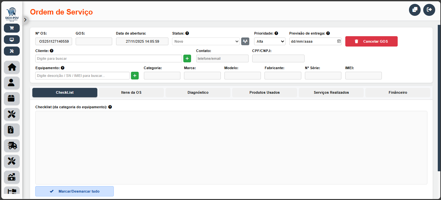Focus the Cliente search input field

coord(108,58)
